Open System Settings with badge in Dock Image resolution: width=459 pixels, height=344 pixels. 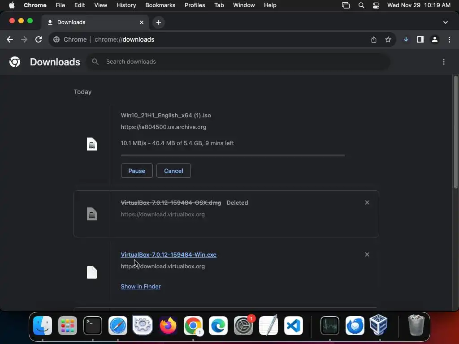tap(243, 326)
